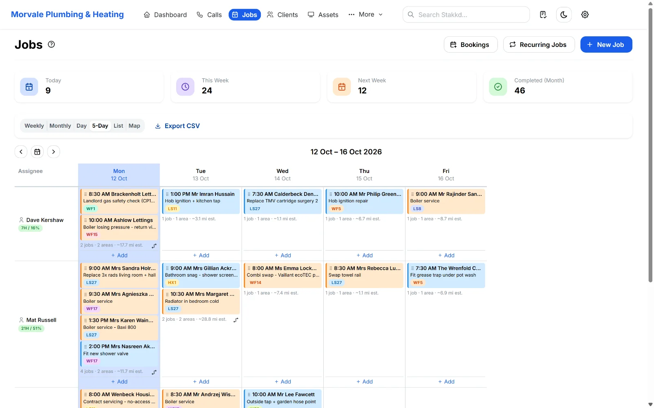Open Mrs Agnieszka boiler service job

pyautogui.click(x=119, y=302)
